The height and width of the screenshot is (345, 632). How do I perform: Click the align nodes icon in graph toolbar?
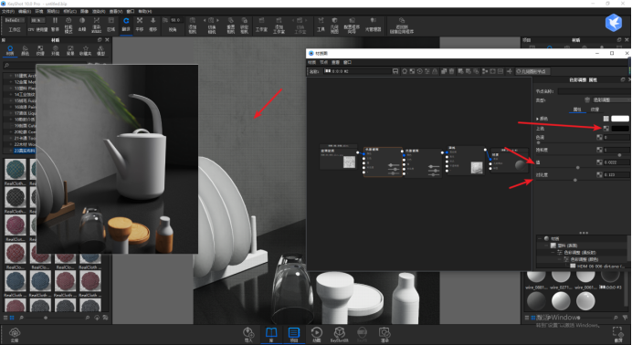click(485, 71)
